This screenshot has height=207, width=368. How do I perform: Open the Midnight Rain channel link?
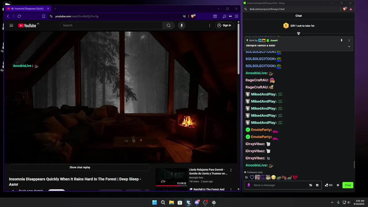196,178
